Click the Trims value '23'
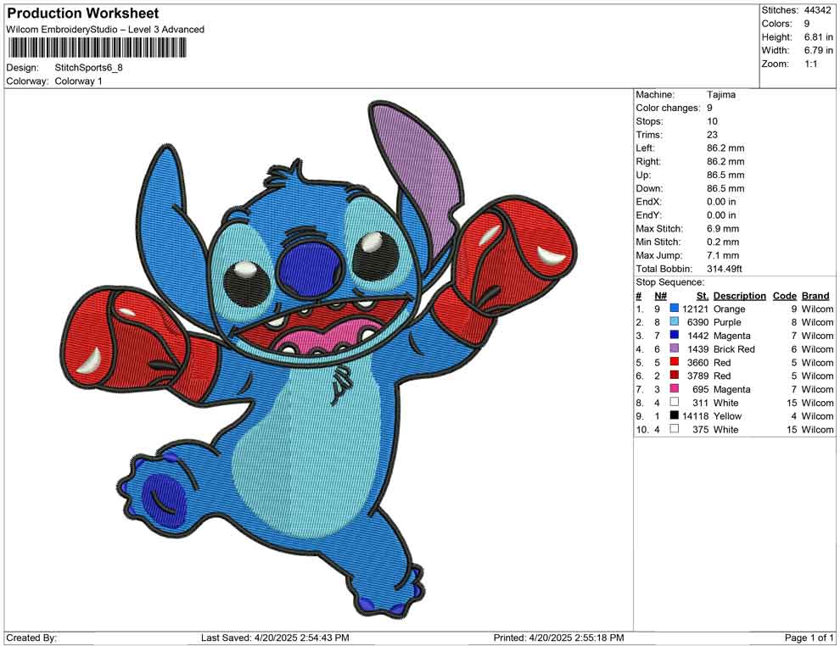 [x=712, y=135]
